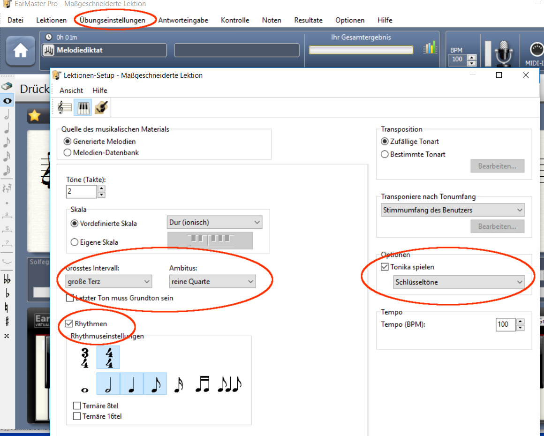Image resolution: width=544 pixels, height=436 pixels.
Task: Click the Töne (Takte) number field
Action: (82, 191)
